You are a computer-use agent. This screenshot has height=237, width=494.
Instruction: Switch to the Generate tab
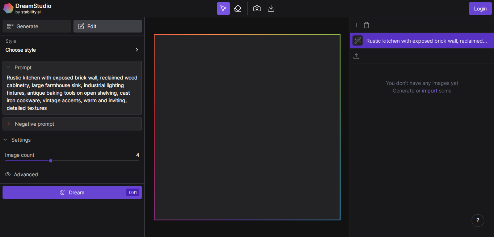(36, 26)
